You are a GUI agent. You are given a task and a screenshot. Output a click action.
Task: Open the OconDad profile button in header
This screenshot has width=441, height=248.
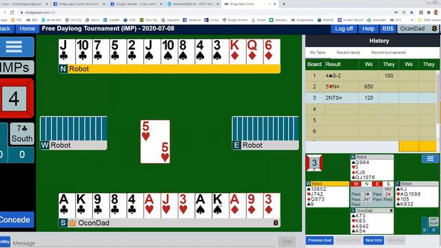click(x=418, y=28)
